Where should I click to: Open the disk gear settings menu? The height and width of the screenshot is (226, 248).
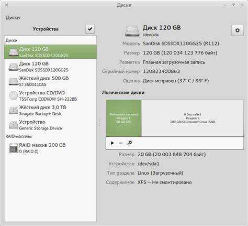click(238, 30)
